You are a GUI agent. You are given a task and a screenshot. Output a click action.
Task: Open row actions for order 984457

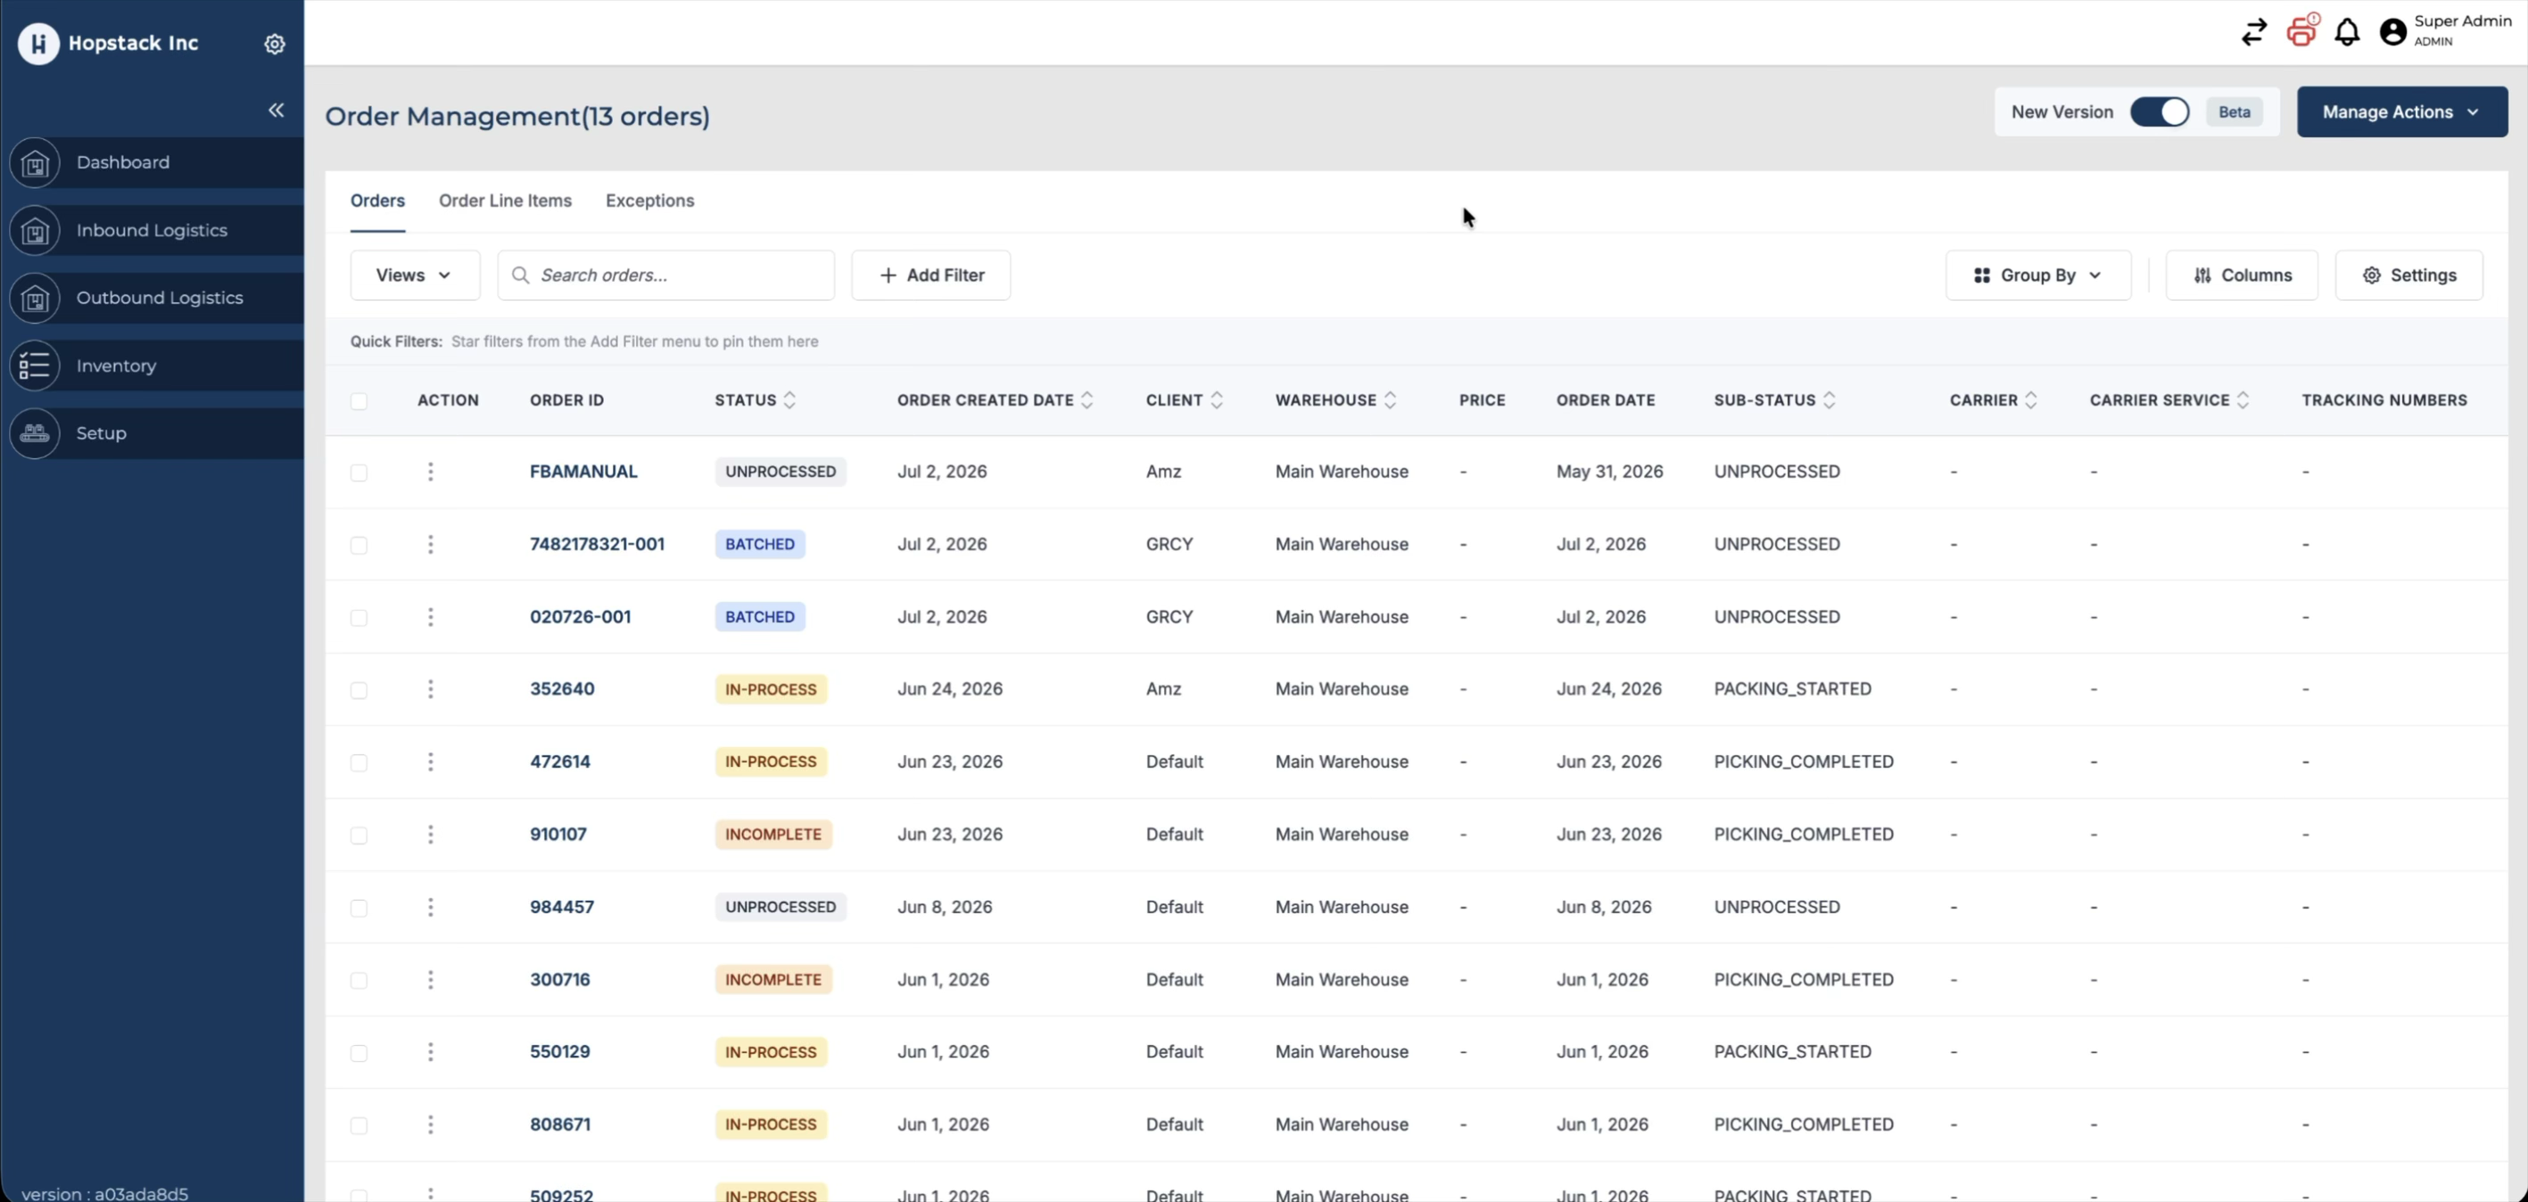[x=430, y=908]
